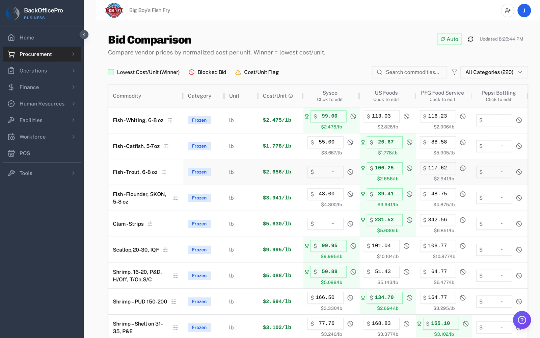
Task: Edit US Foods price 134.70 for Shrimp-PUD
Action: tap(384, 298)
